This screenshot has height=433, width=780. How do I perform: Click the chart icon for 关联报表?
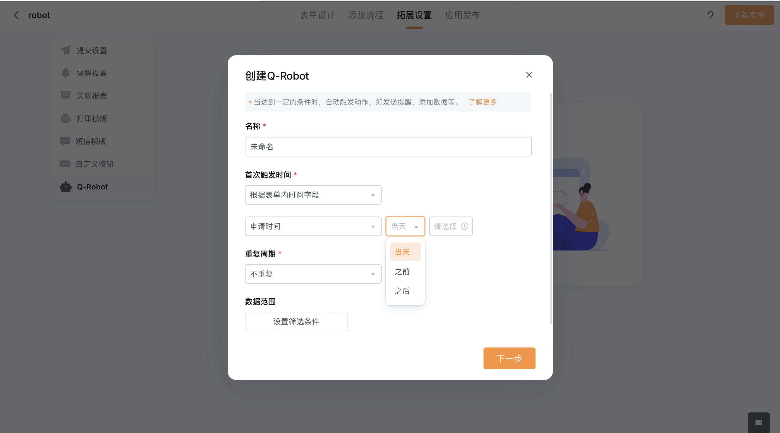[x=65, y=96]
